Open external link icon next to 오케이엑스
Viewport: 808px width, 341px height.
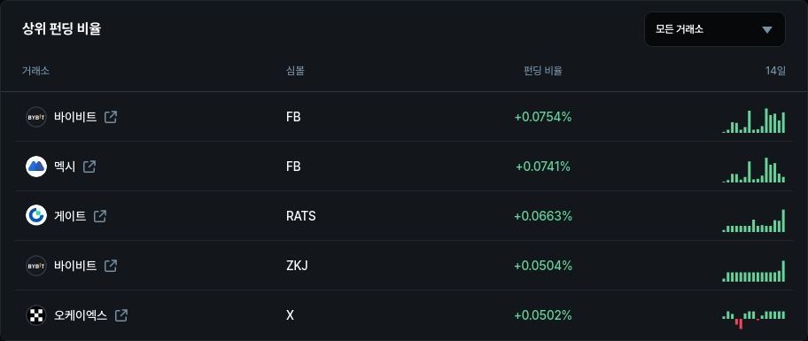point(121,314)
